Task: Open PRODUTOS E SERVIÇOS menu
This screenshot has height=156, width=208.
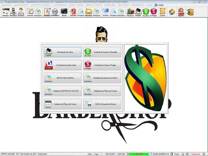Action: pos(41,5)
